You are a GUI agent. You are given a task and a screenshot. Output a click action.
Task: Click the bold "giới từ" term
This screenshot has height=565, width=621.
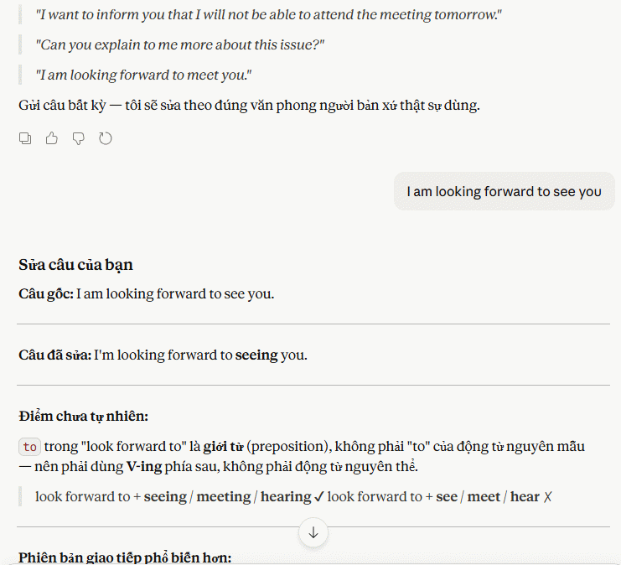coord(224,447)
